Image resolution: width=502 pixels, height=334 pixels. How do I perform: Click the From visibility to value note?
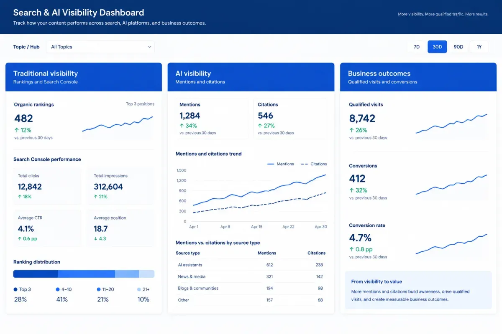click(418, 290)
